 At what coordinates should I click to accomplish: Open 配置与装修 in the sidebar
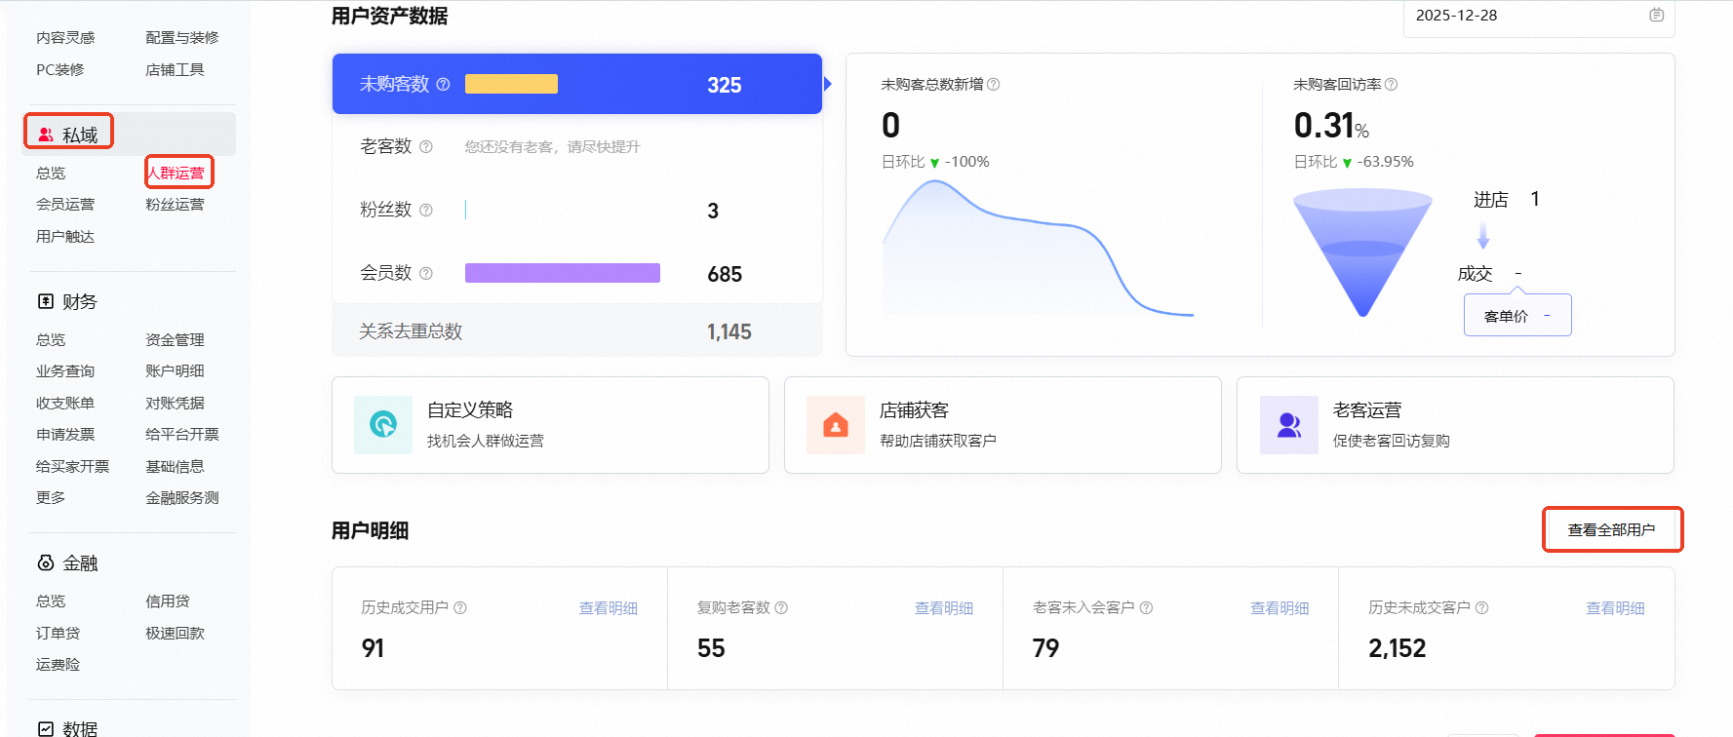[x=182, y=38]
